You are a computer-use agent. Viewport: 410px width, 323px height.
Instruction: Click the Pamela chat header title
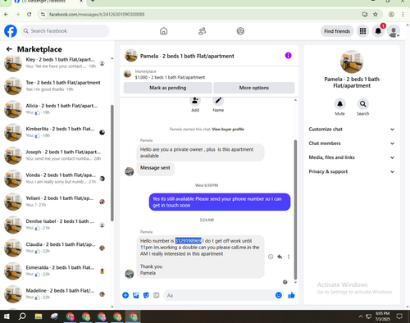click(187, 56)
